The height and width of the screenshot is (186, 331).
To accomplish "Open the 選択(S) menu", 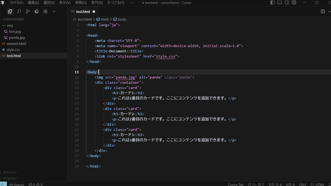I will tap(49, 2).
